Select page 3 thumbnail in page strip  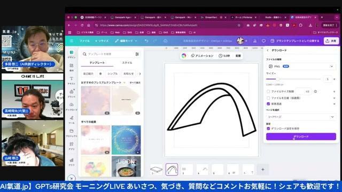[187, 170]
